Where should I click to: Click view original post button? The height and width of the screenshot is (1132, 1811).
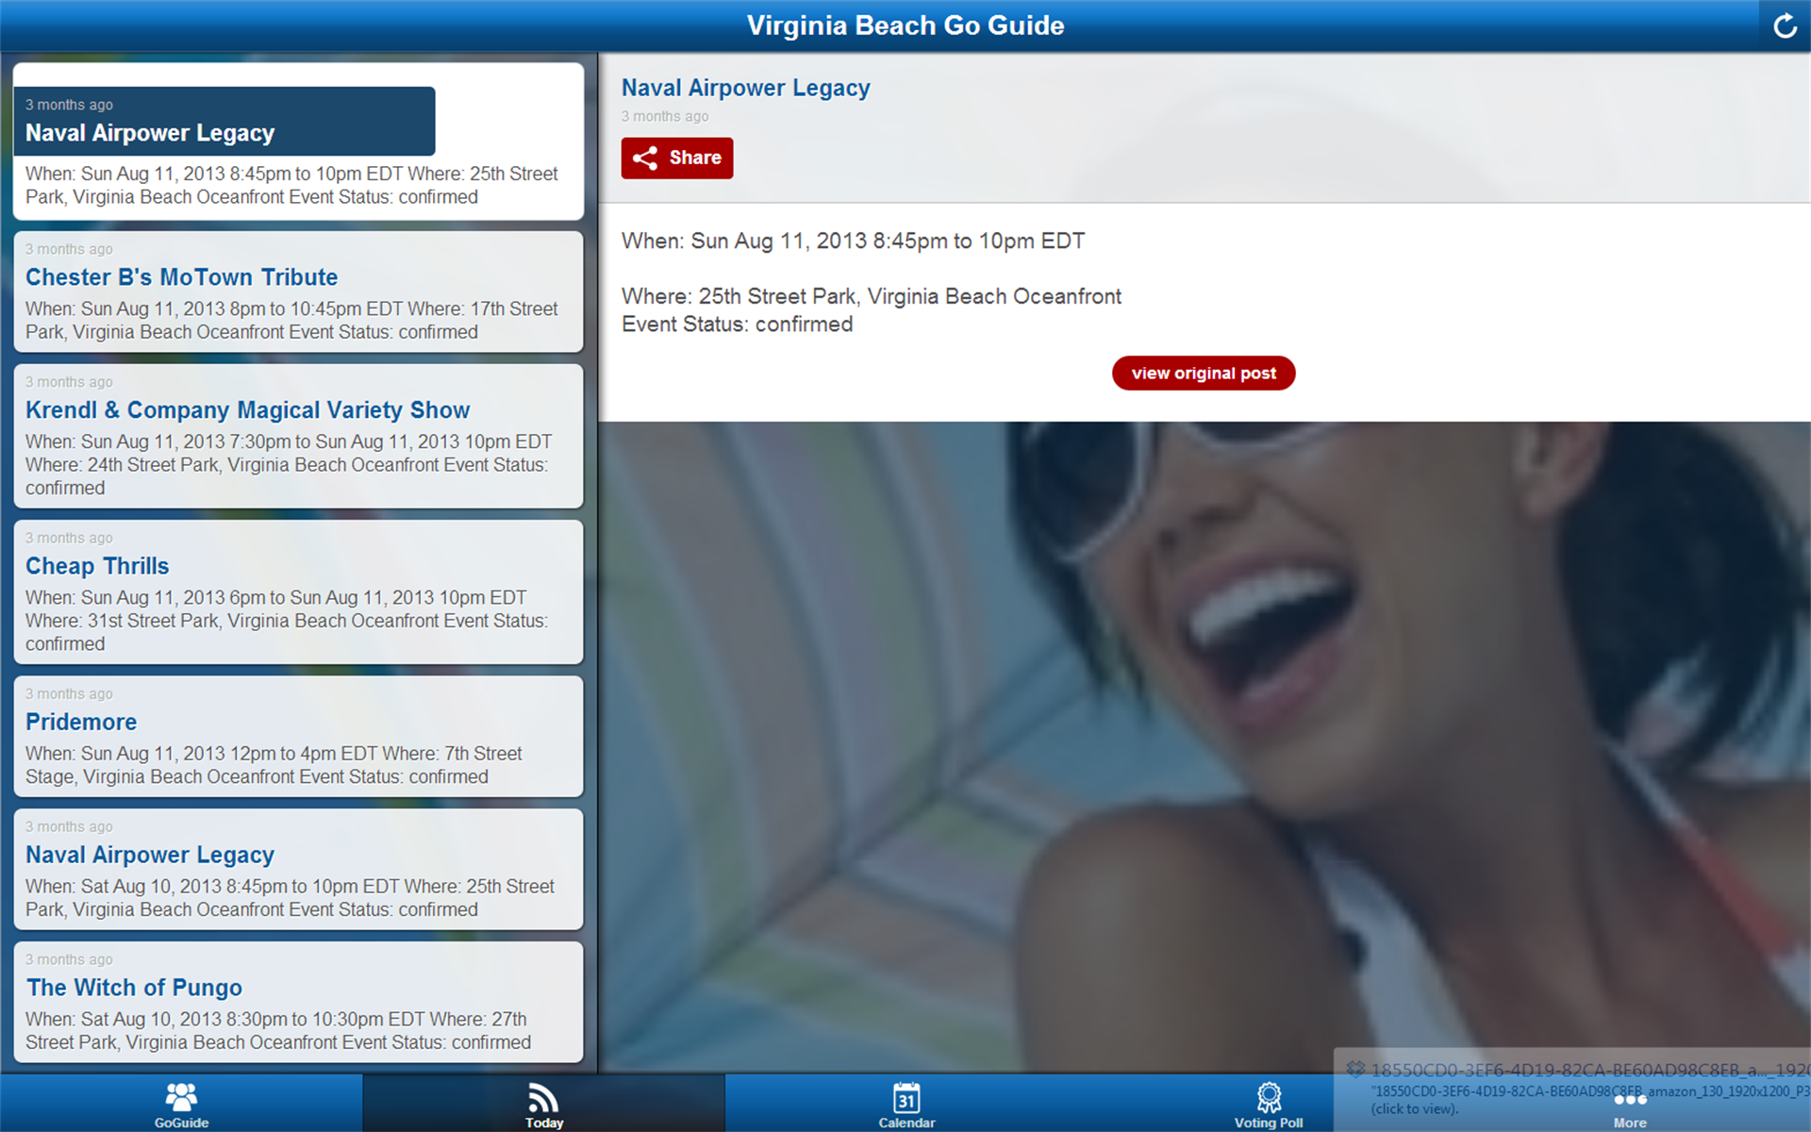(1204, 373)
